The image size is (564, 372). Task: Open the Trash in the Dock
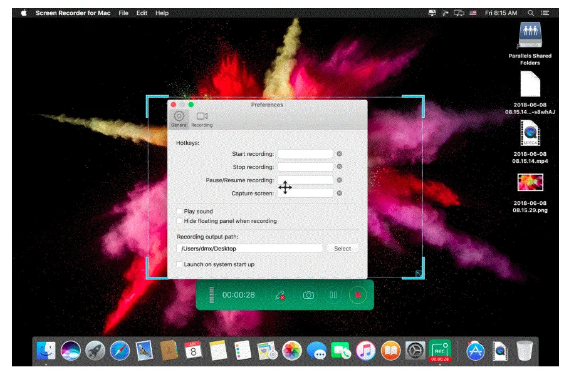(525, 351)
